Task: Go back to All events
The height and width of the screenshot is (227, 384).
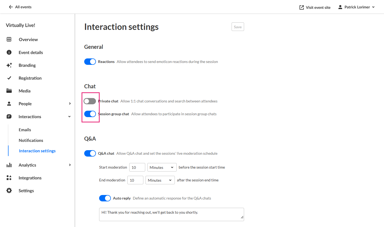Action: pyautogui.click(x=20, y=7)
